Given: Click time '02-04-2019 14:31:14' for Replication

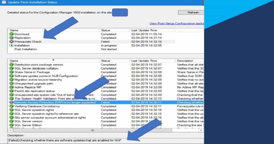Looking at the screenshot, I should (x=146, y=38).
